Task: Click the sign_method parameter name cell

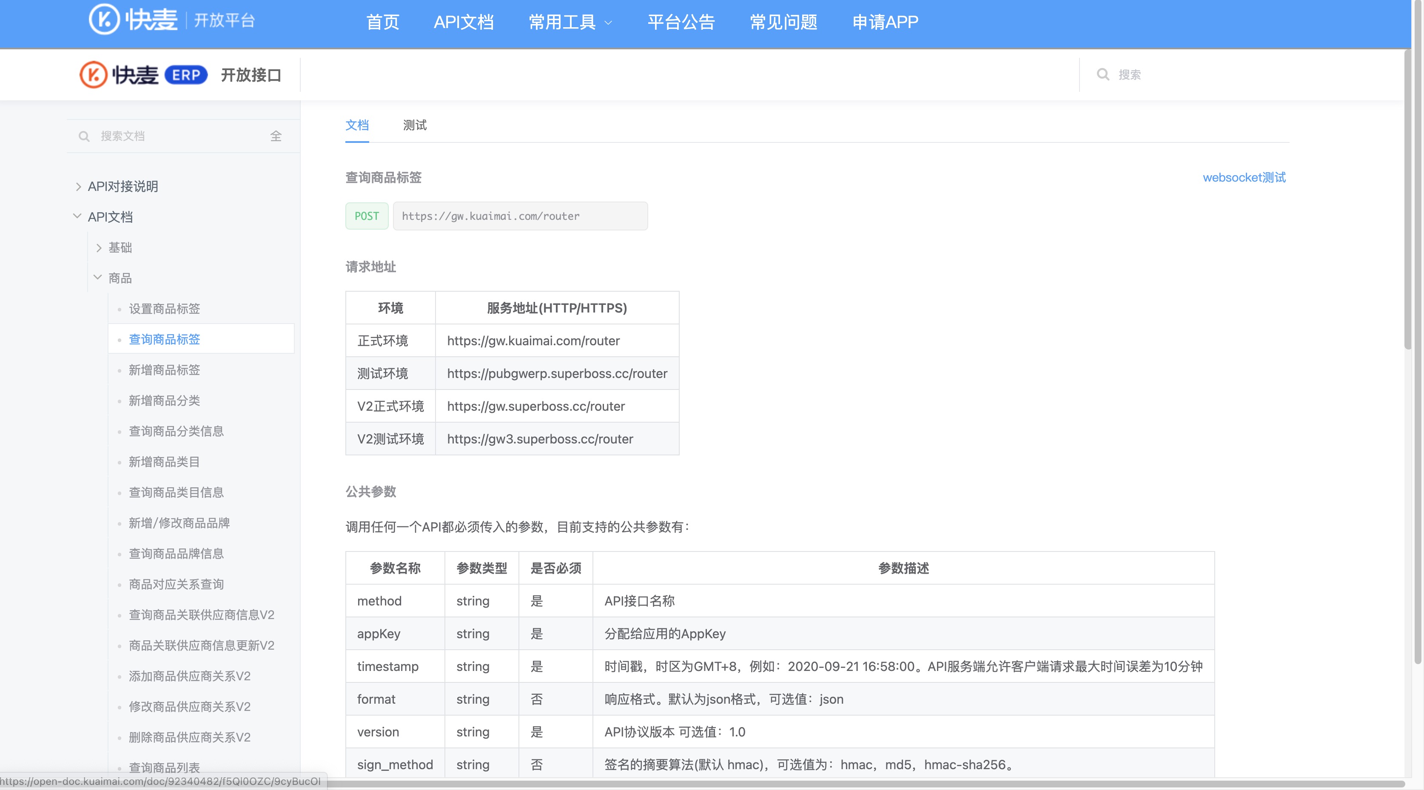Action: [x=395, y=764]
